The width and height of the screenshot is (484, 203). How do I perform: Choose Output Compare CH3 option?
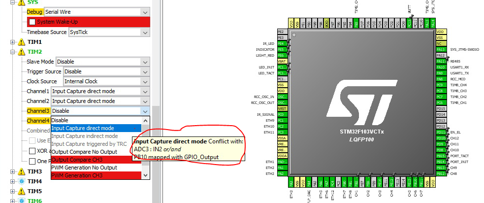(x=96, y=160)
